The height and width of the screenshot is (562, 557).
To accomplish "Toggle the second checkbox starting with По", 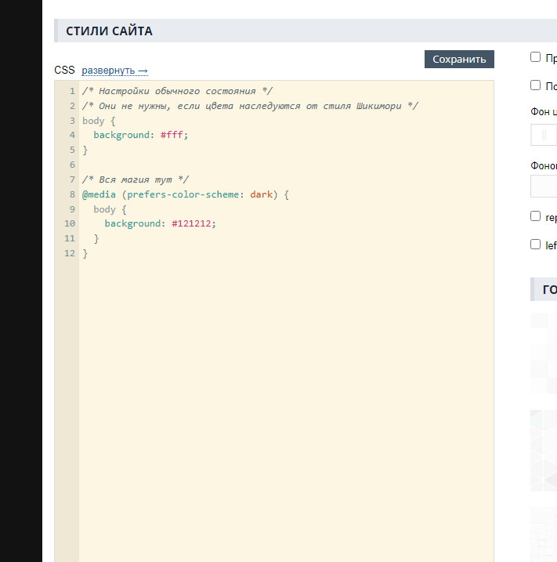I will point(536,85).
